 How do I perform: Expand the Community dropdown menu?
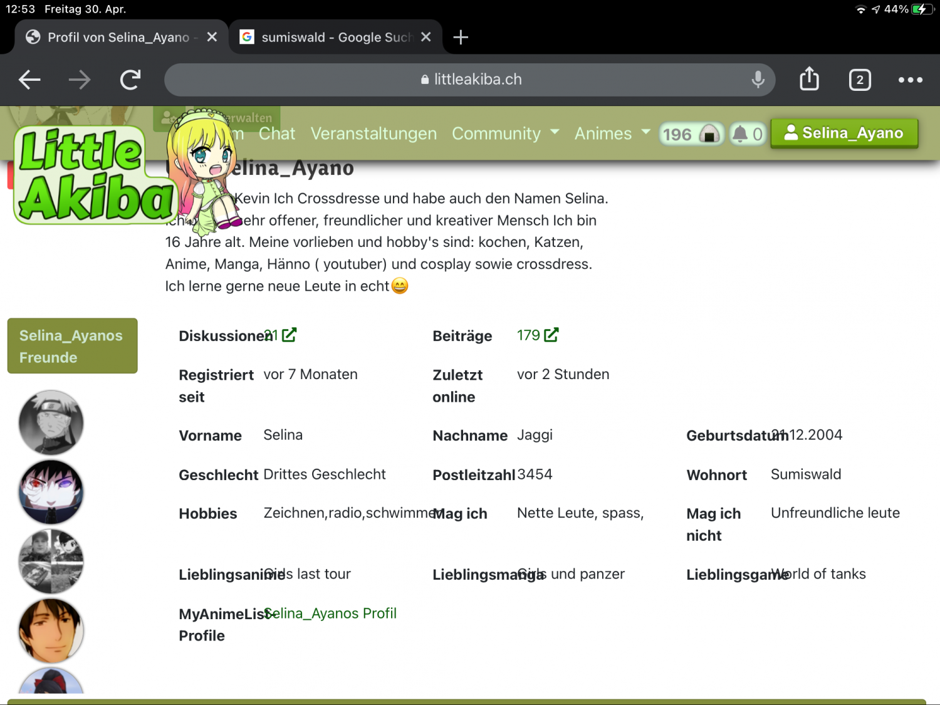[505, 133]
